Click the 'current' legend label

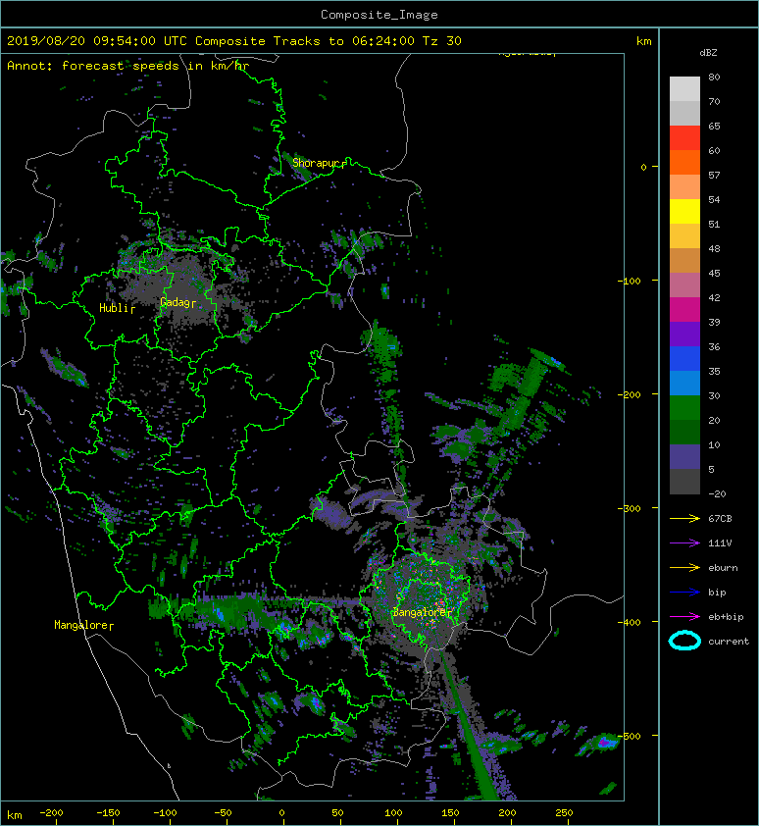pyautogui.click(x=729, y=642)
